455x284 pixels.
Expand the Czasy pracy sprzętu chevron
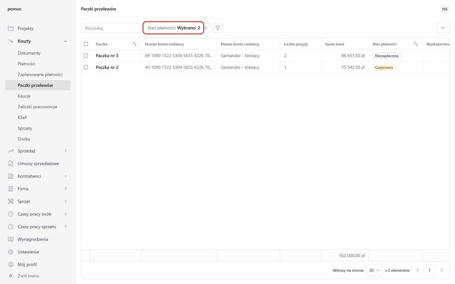(x=65, y=227)
